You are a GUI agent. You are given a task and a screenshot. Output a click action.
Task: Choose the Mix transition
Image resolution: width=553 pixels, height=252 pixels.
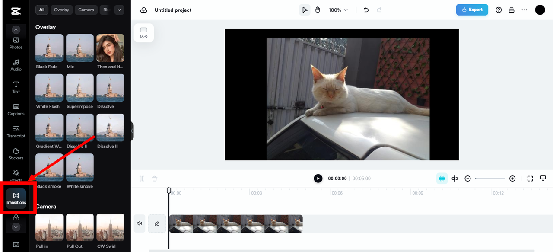click(80, 48)
